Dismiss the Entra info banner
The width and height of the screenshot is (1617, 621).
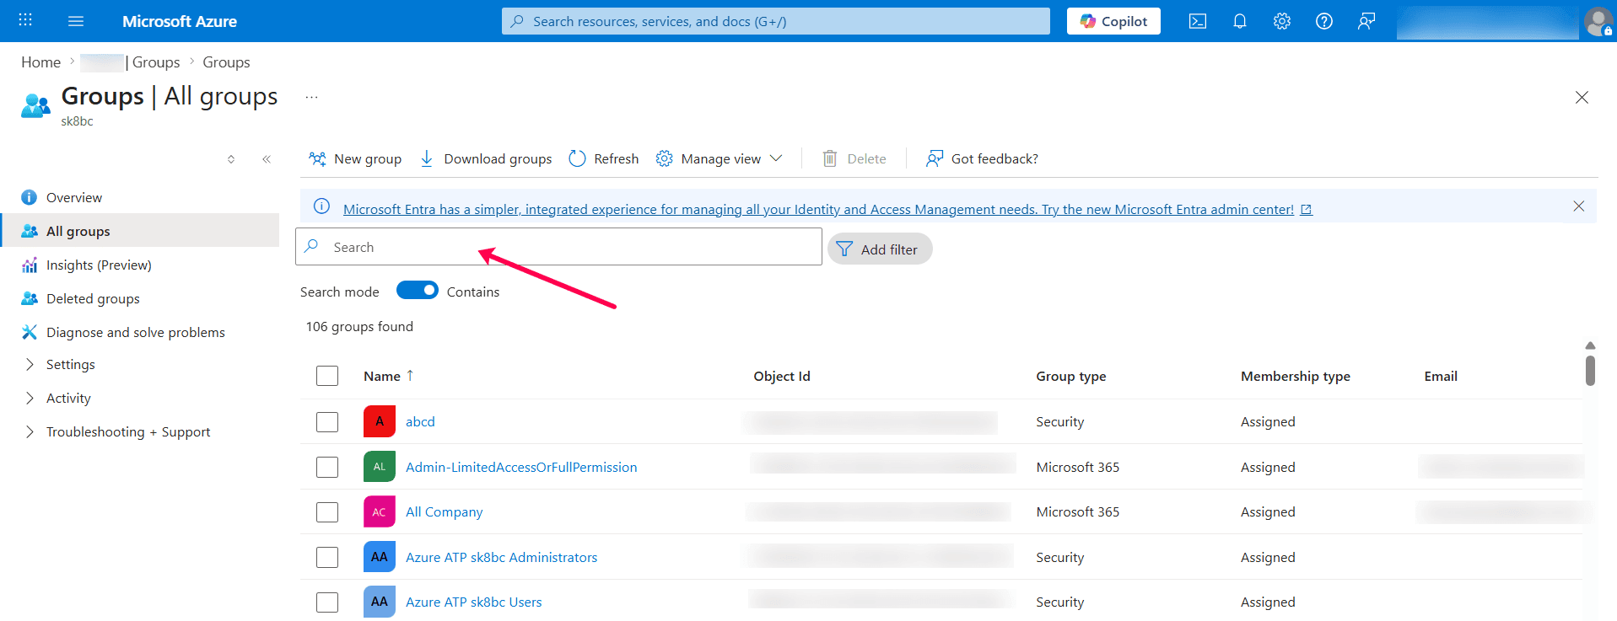[x=1578, y=206]
